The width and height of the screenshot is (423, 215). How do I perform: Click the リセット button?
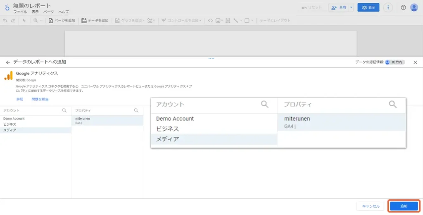pos(311,7)
